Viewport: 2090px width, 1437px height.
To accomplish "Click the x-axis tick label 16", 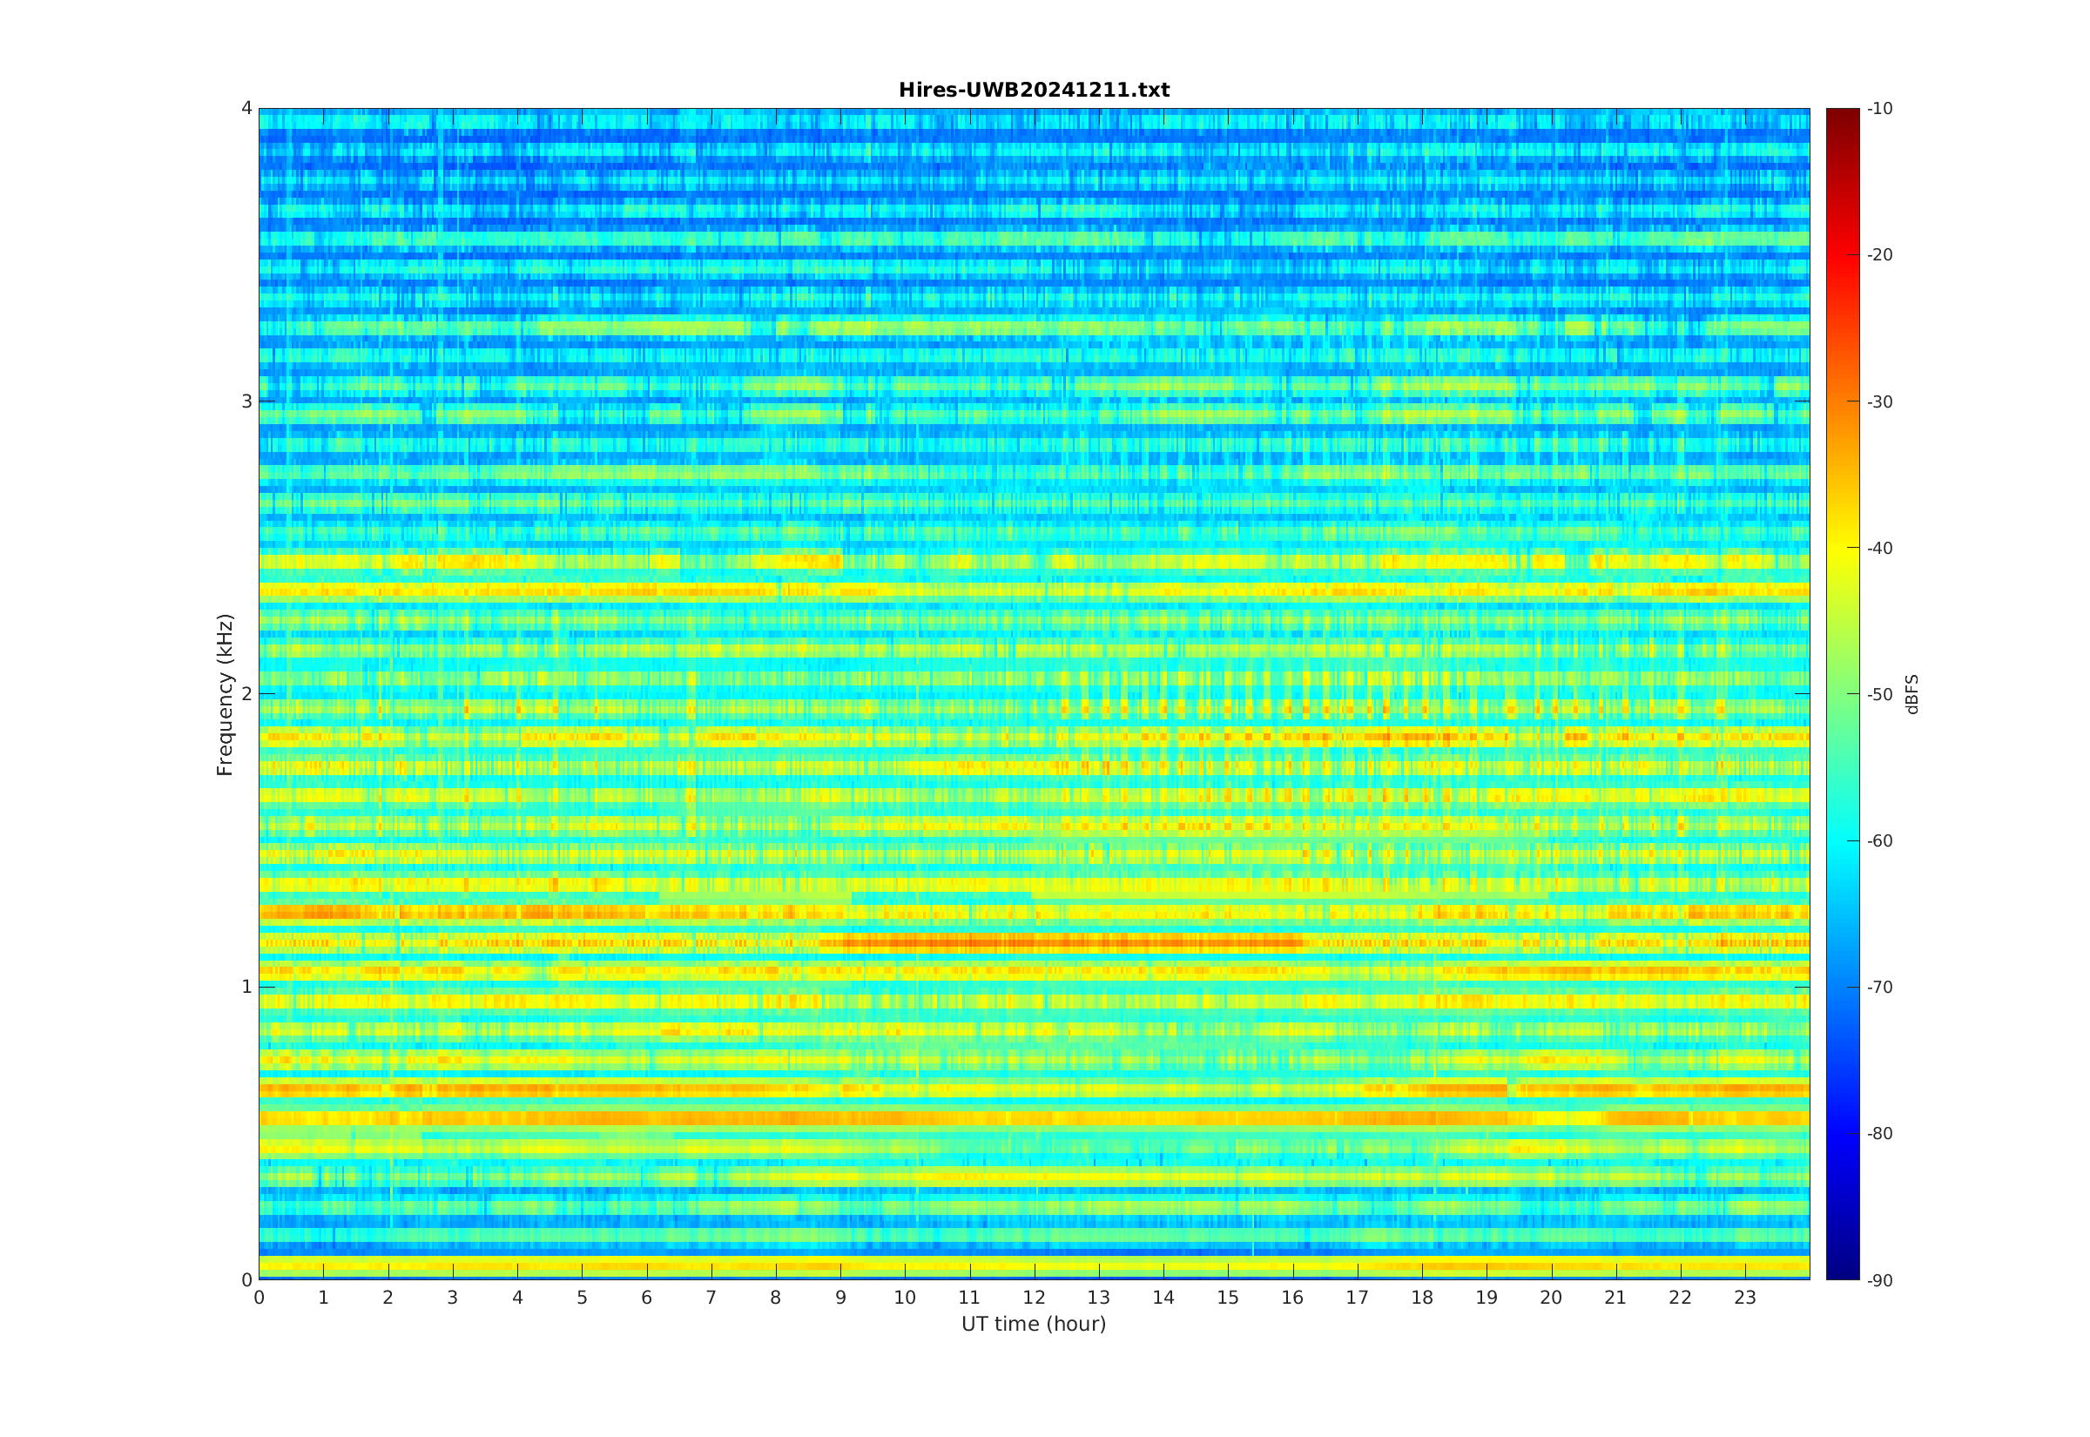I will pos(1292,1298).
